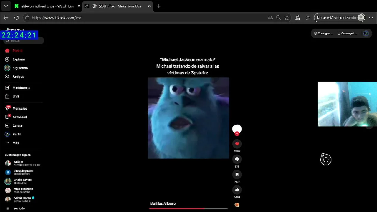Click the 'Consigue ...' button in the header
Screen dimensions: 377x212
323,33
